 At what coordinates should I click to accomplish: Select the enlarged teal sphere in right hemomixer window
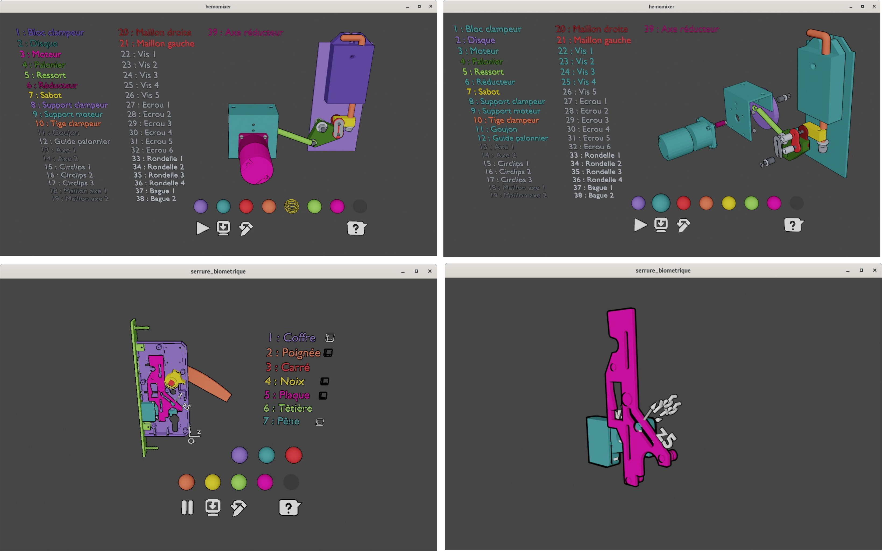pos(661,203)
